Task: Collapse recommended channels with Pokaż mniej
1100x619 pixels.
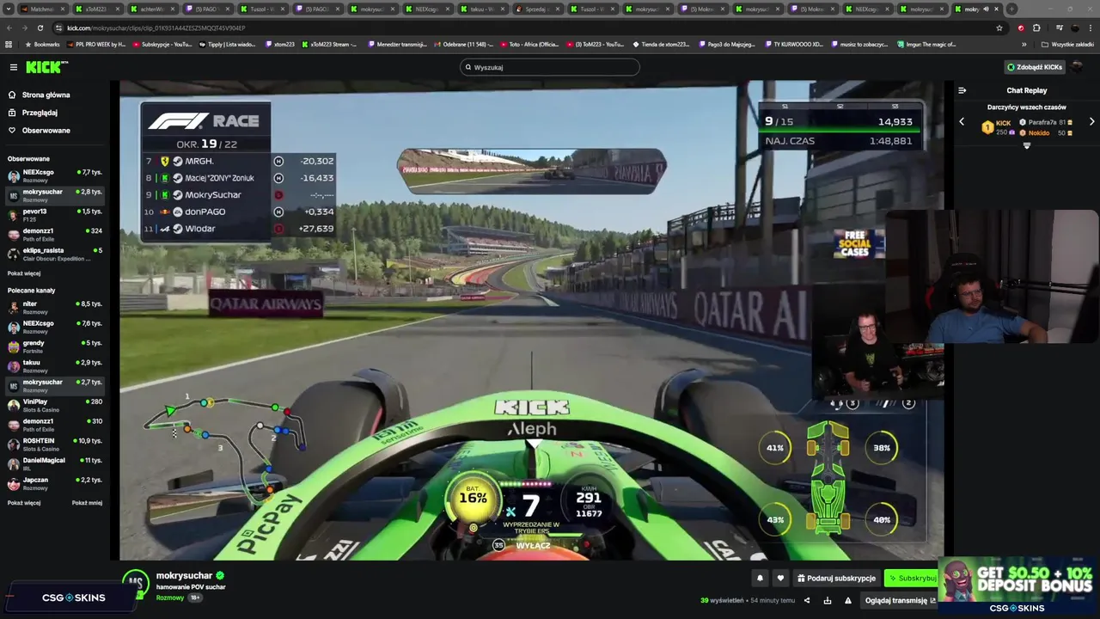Action: point(87,503)
